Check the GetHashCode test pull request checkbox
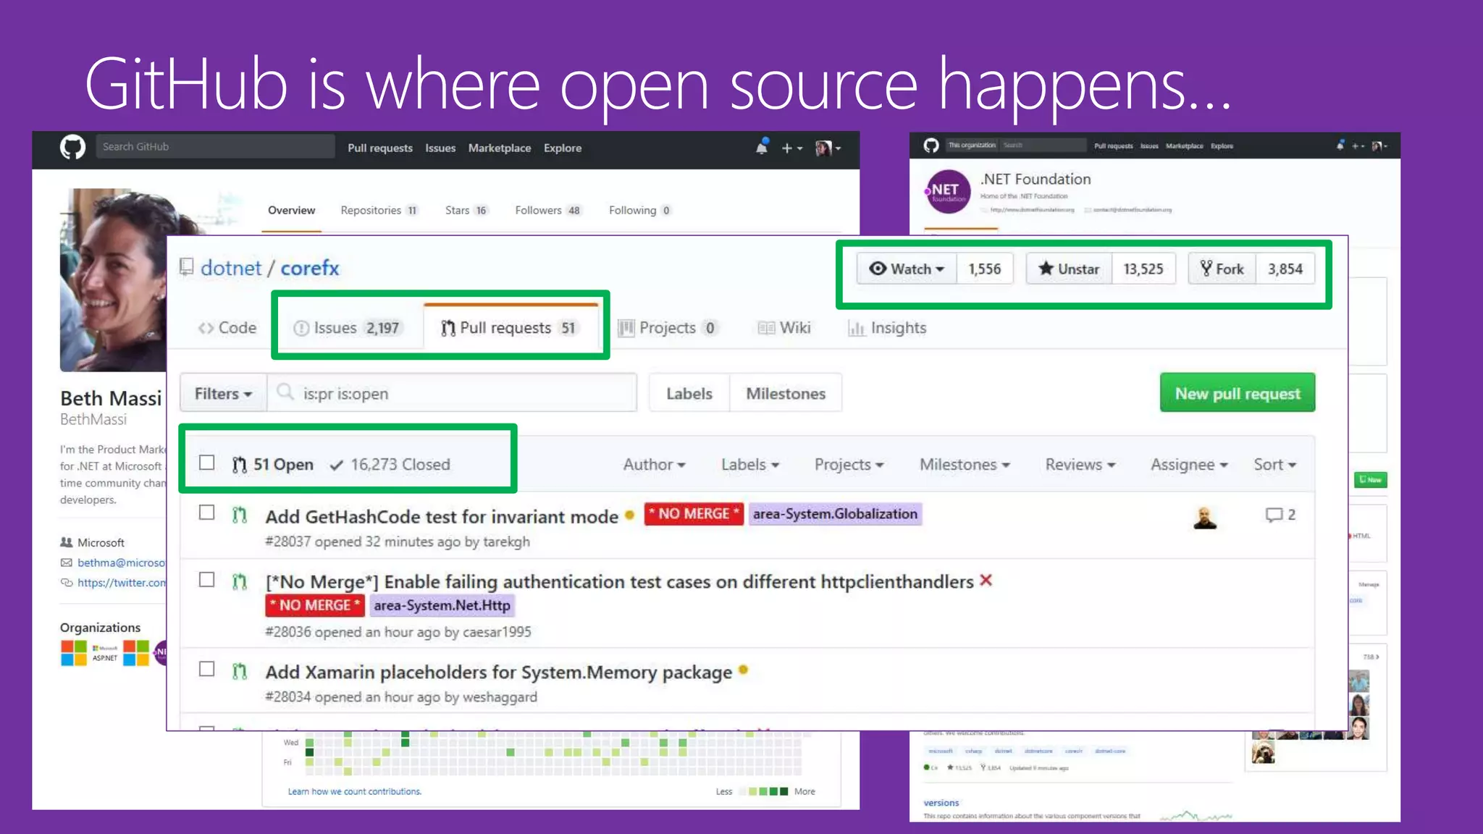This screenshot has height=834, width=1483. pos(207,513)
